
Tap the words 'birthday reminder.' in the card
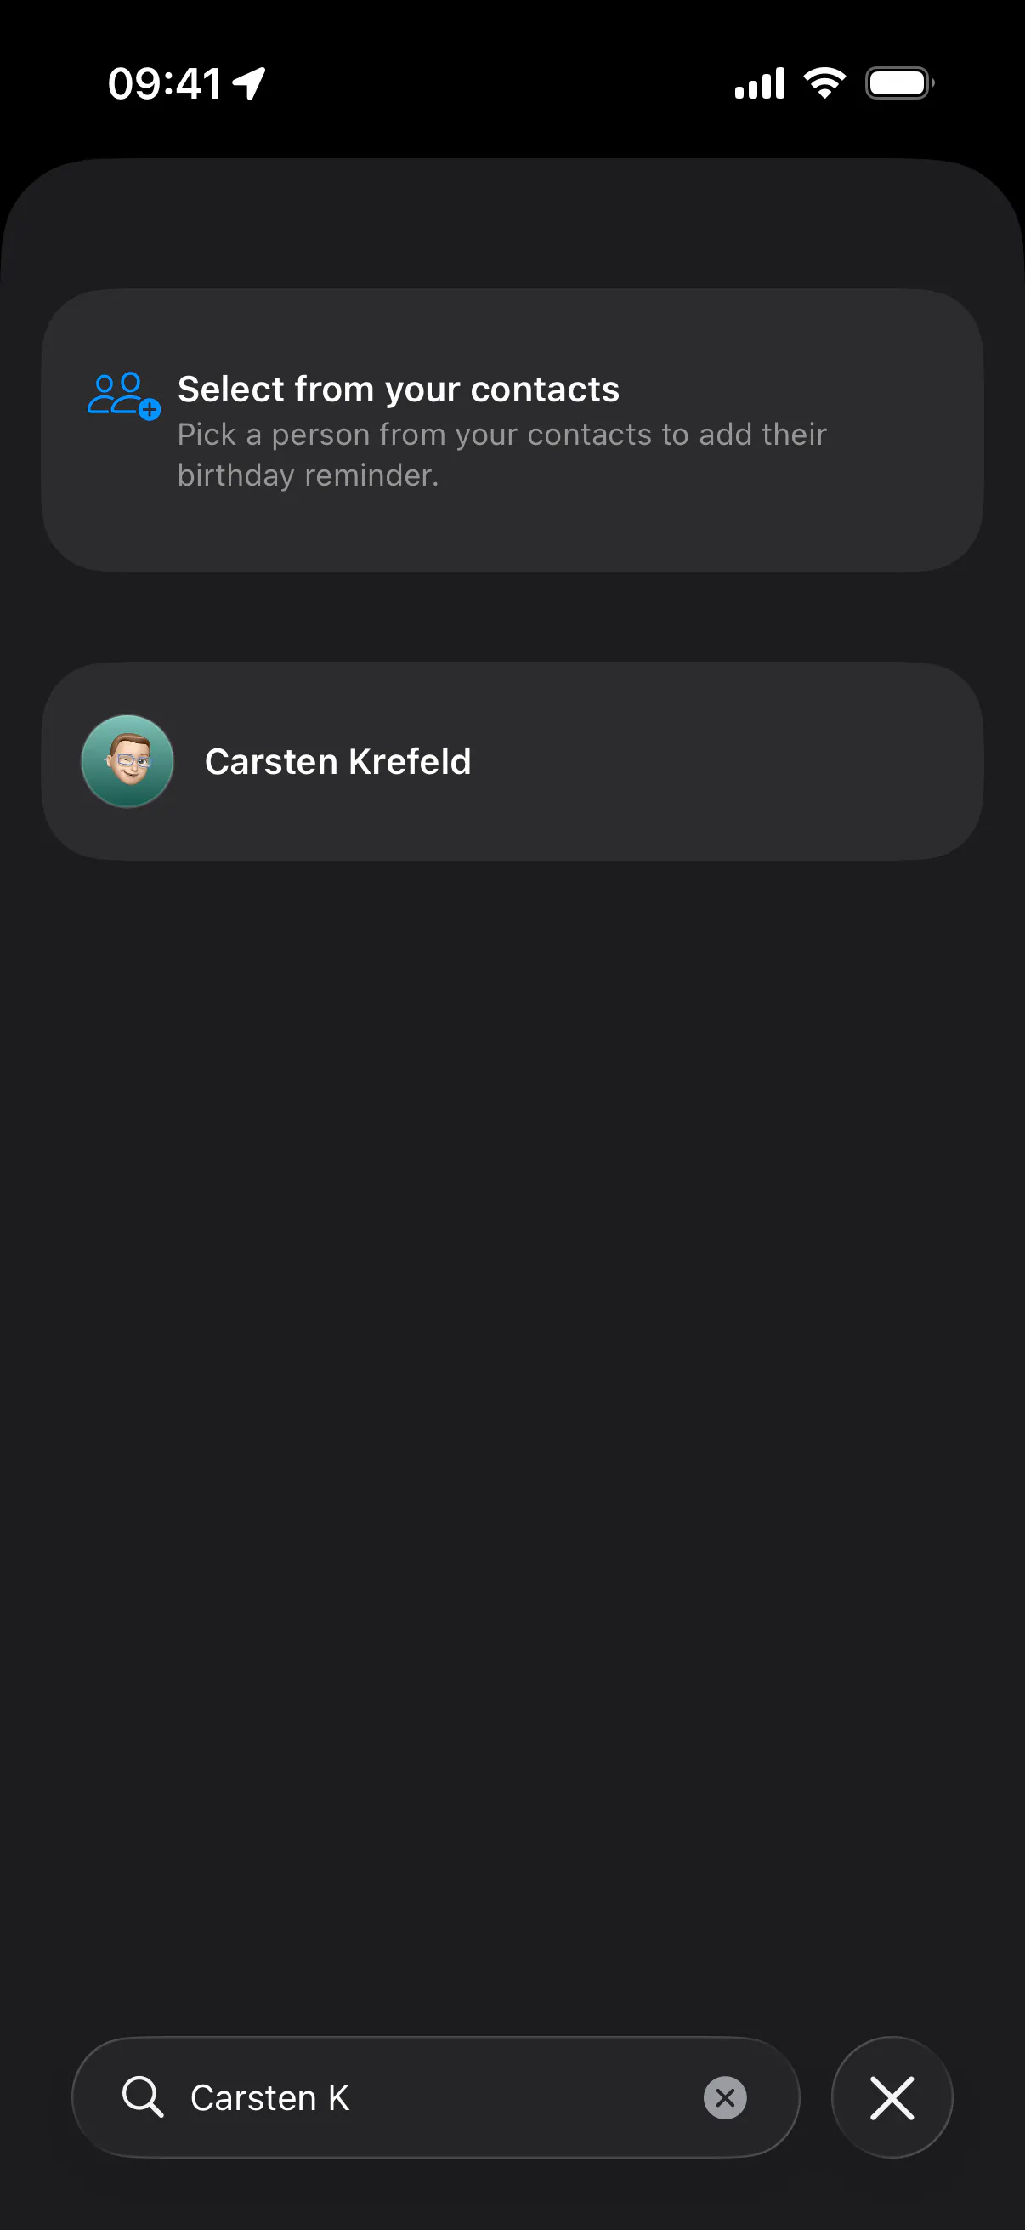click(308, 475)
